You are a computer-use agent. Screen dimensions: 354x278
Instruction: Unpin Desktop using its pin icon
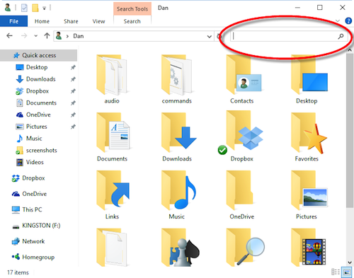coord(73,67)
